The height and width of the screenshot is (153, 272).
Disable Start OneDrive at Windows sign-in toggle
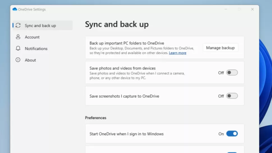click(x=232, y=134)
